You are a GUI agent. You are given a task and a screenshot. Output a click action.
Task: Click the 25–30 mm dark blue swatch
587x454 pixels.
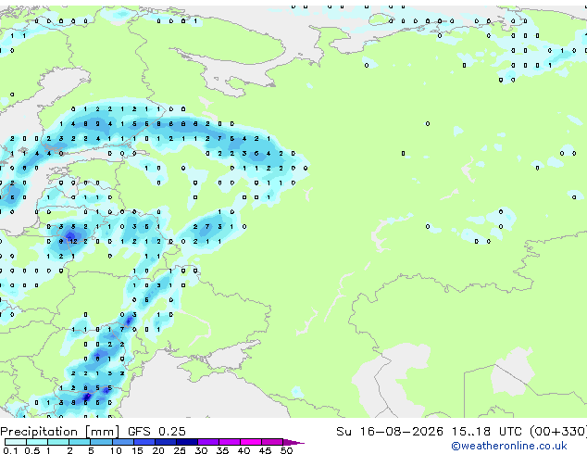point(186,442)
